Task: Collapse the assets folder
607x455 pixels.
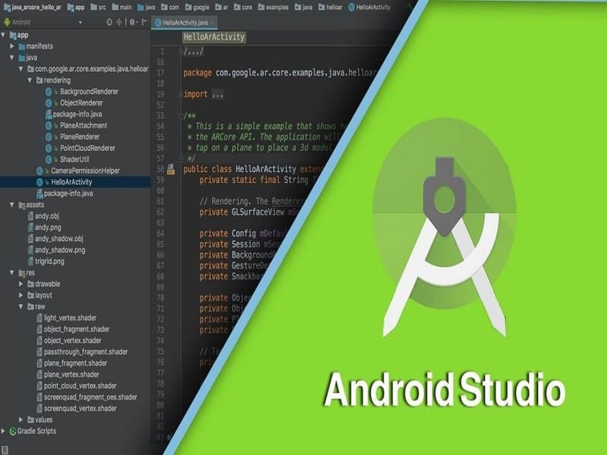Action: point(12,205)
